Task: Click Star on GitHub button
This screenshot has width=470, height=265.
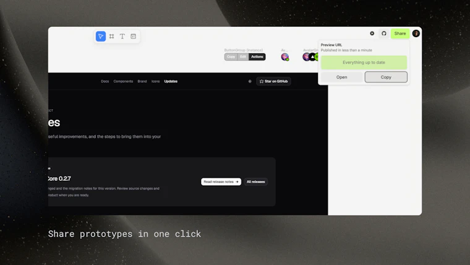Action: [273, 81]
